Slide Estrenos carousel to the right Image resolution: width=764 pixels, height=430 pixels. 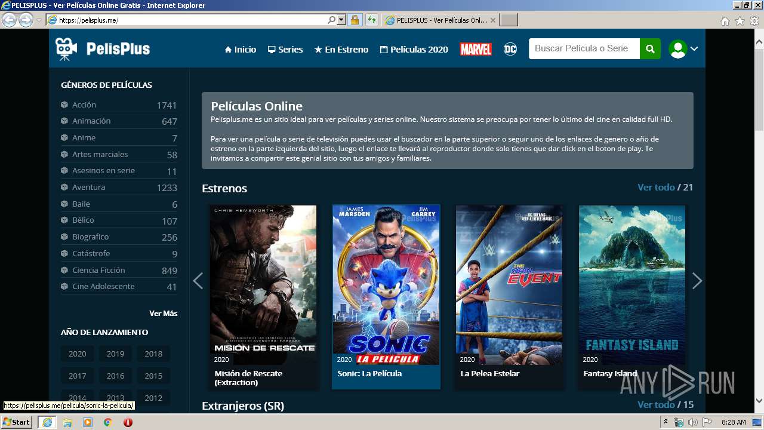click(x=697, y=281)
